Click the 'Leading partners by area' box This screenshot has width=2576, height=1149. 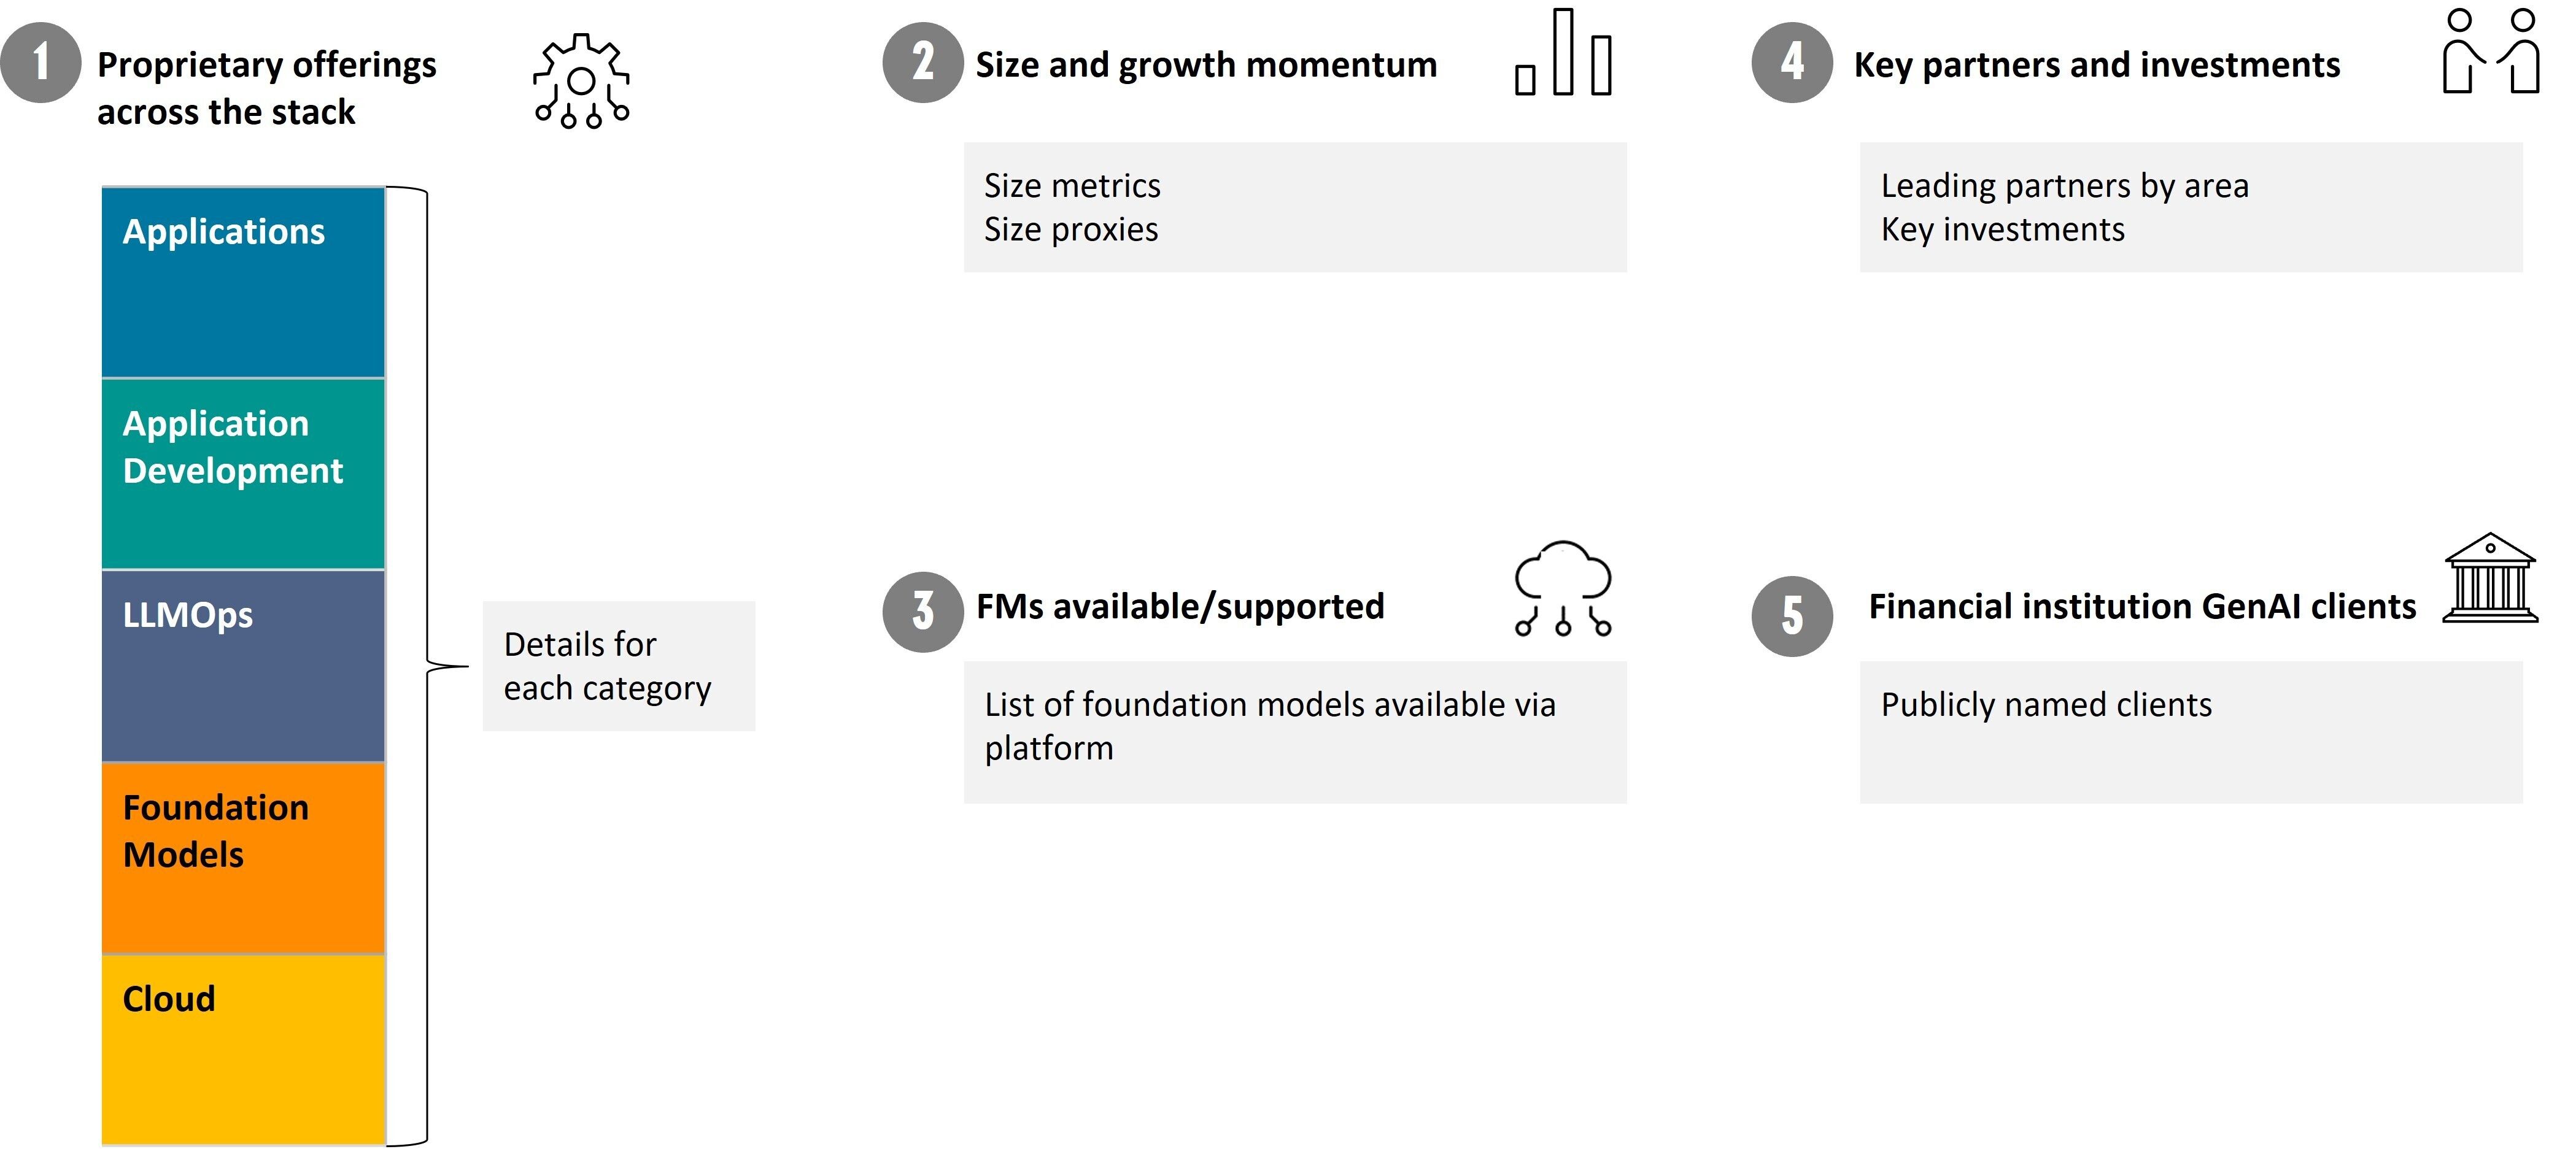point(2190,208)
